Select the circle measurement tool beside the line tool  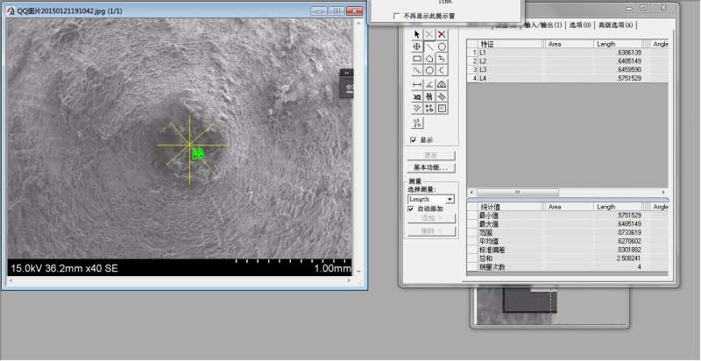pyautogui.click(x=442, y=46)
